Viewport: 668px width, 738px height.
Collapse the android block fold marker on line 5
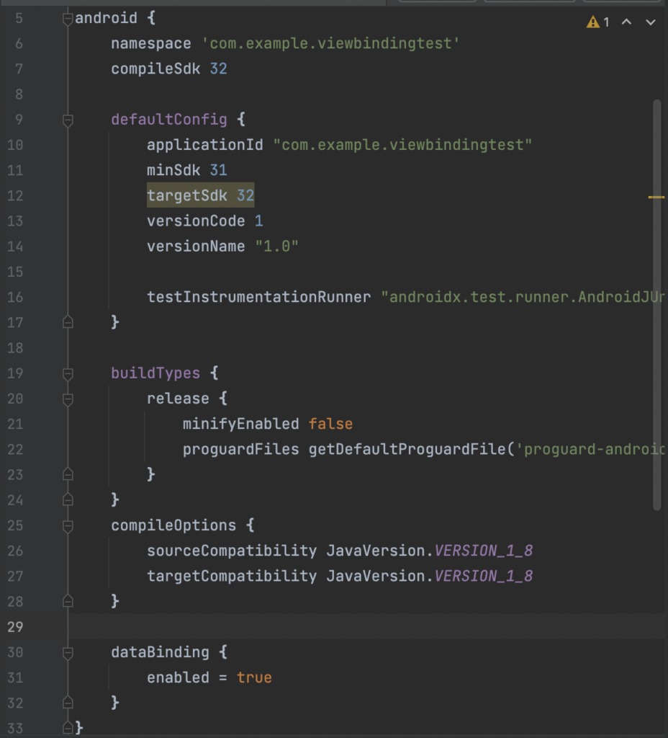pyautogui.click(x=68, y=18)
